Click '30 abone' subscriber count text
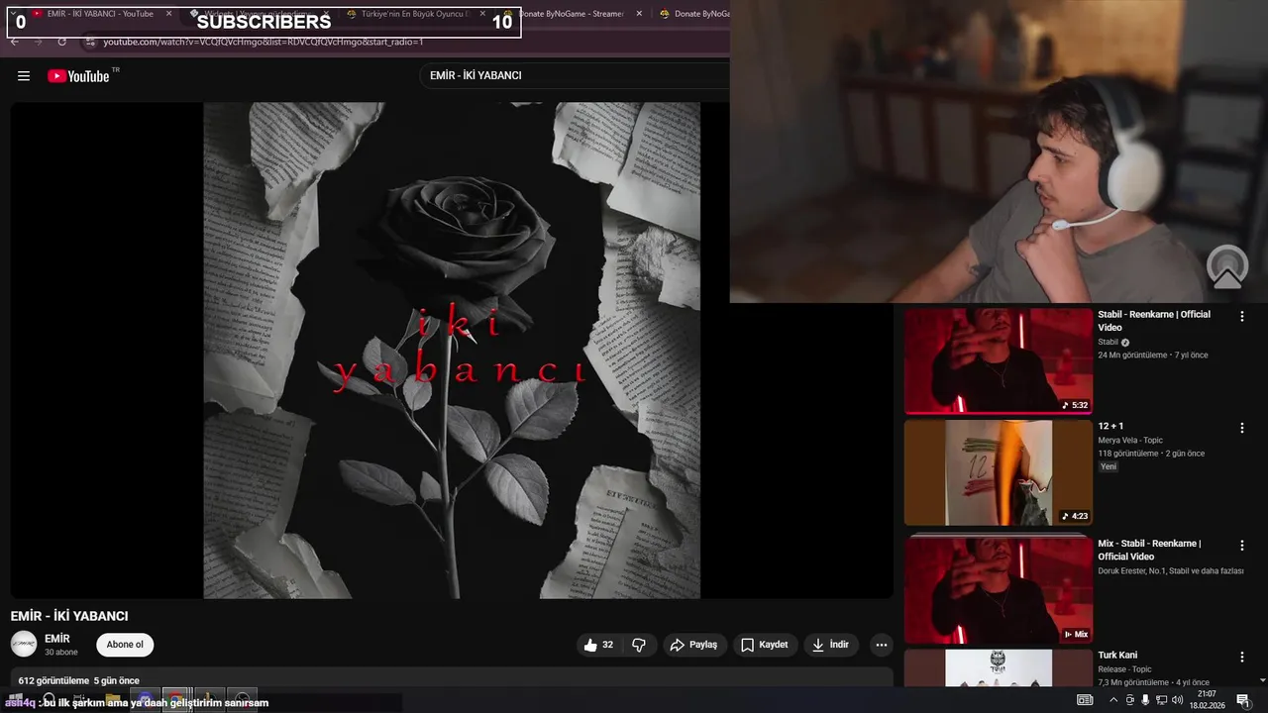This screenshot has width=1268, height=713. [60, 653]
